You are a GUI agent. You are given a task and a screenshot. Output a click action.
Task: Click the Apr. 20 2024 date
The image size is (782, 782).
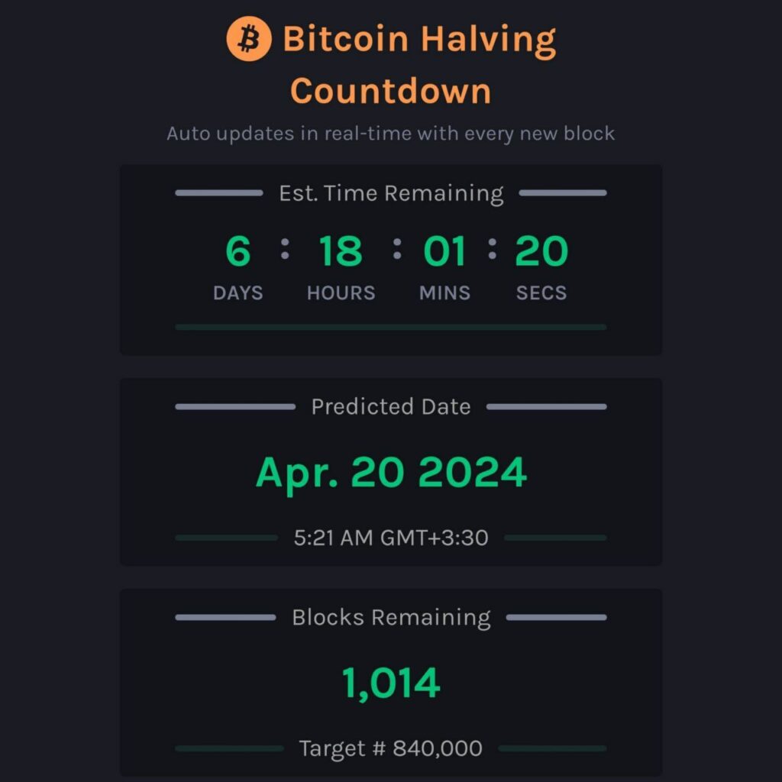pyautogui.click(x=391, y=473)
